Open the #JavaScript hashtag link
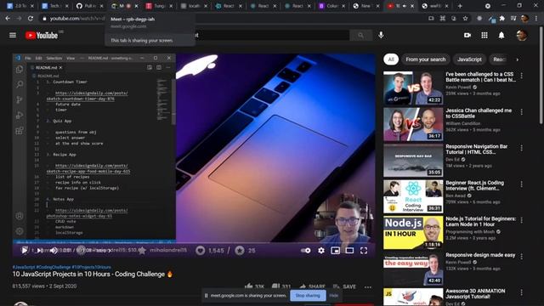Image resolution: width=544 pixels, height=306 pixels. click(x=24, y=267)
